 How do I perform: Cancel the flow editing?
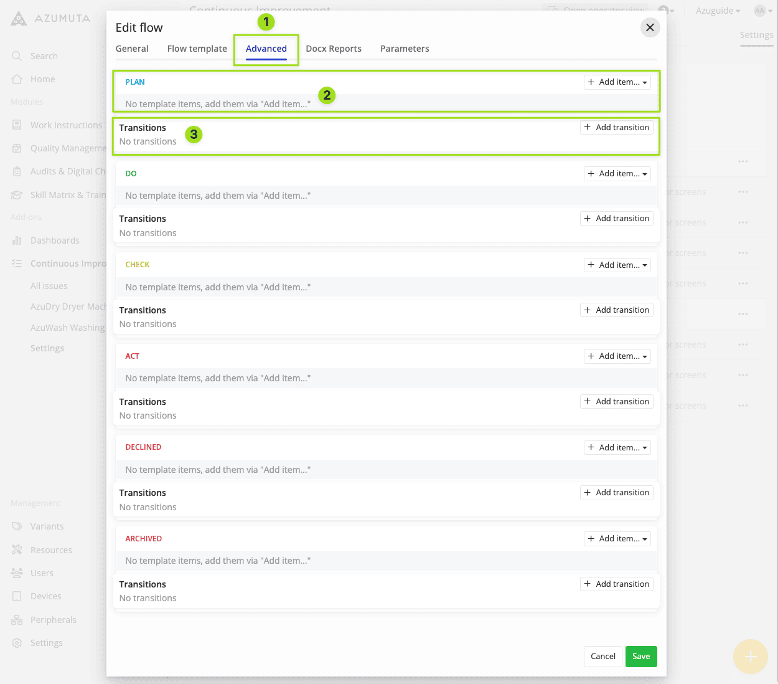click(x=602, y=656)
